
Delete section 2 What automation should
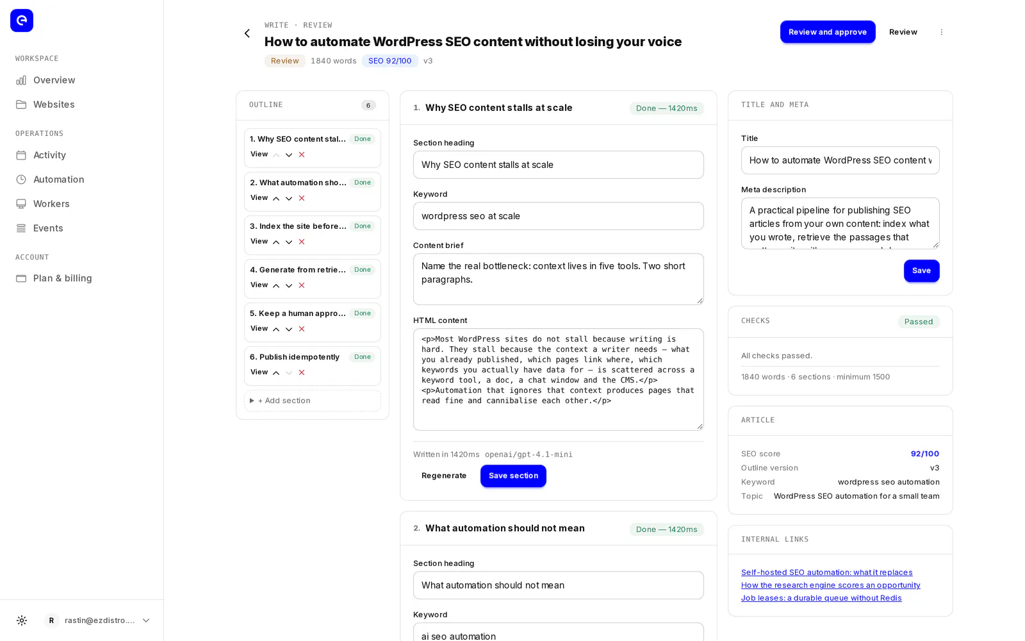pyautogui.click(x=302, y=199)
